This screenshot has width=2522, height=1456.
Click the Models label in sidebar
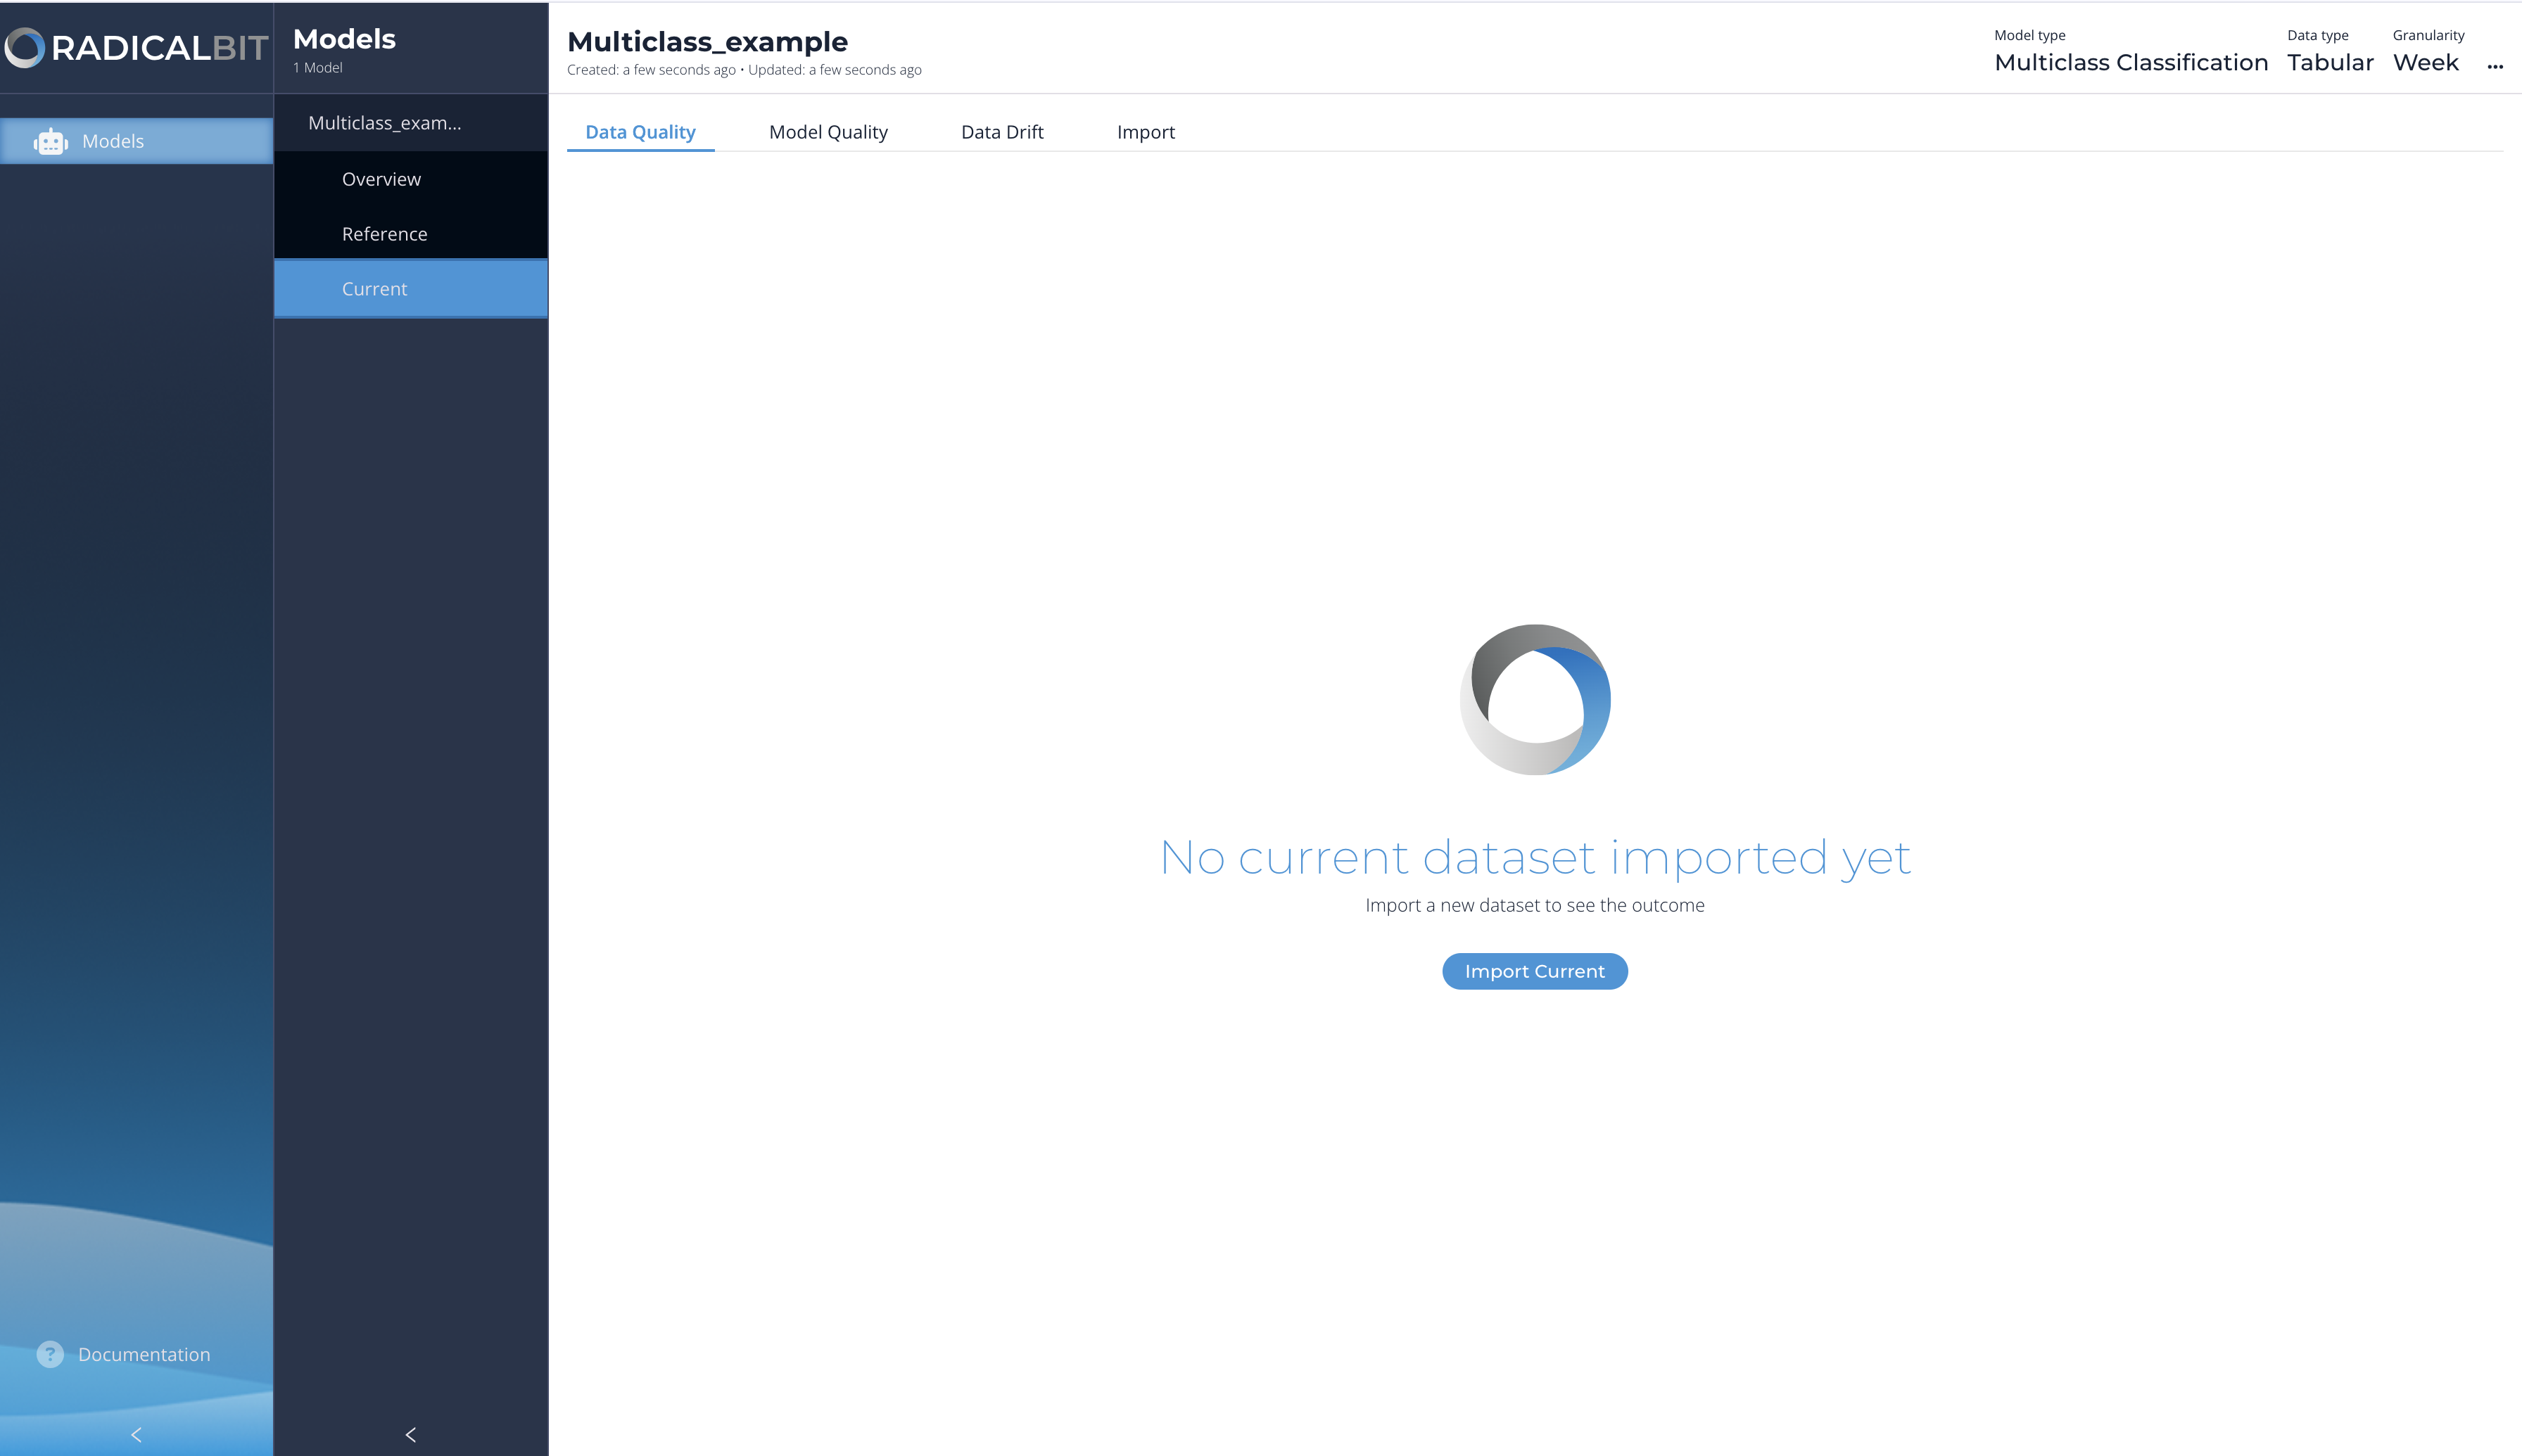click(113, 141)
